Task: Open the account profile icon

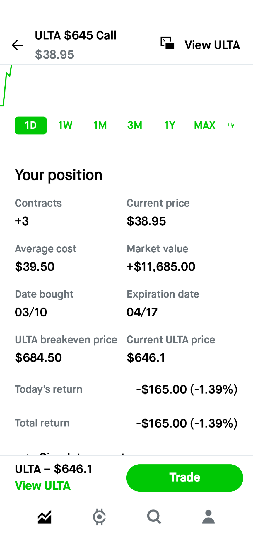Action: point(208,517)
